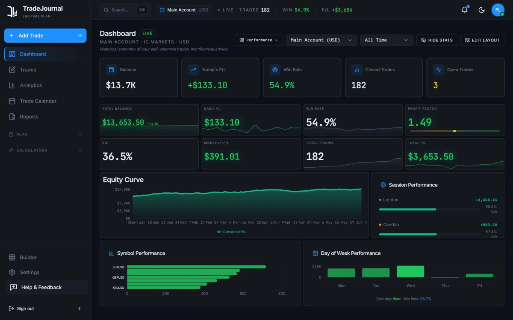The width and height of the screenshot is (513, 320).
Task: Click the Add Trade button
Action: tap(45, 35)
